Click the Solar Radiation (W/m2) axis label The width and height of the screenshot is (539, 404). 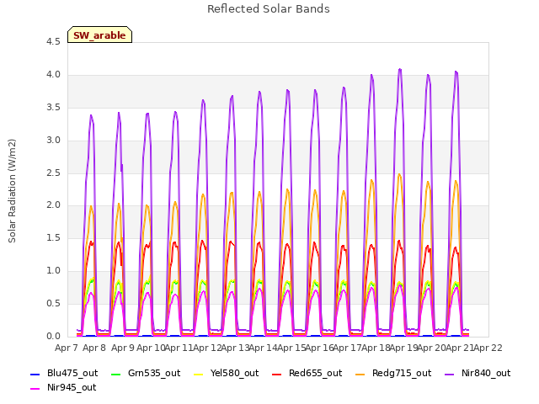point(12,191)
